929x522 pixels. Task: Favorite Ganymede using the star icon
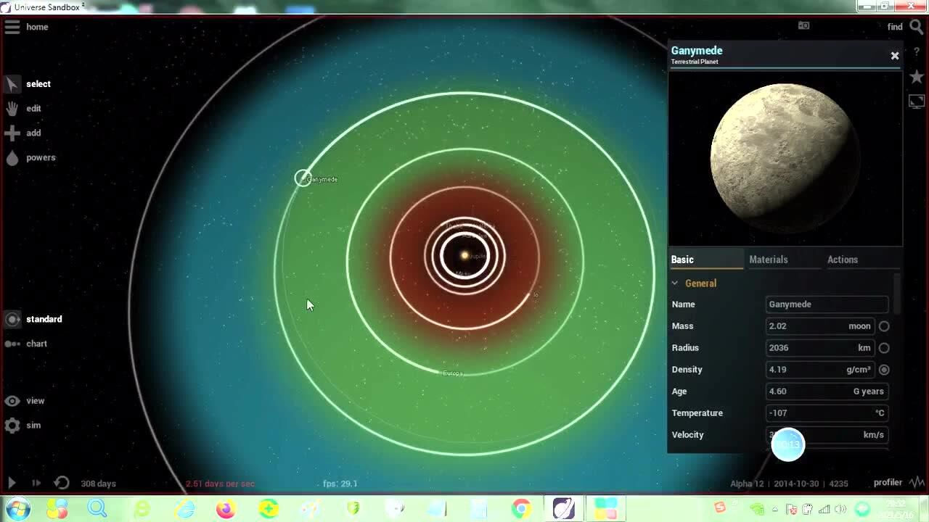tap(917, 75)
